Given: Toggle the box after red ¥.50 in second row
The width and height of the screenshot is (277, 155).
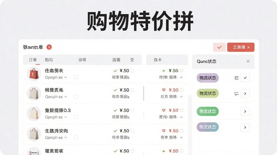Looking at the screenshot, I should 182,90.
